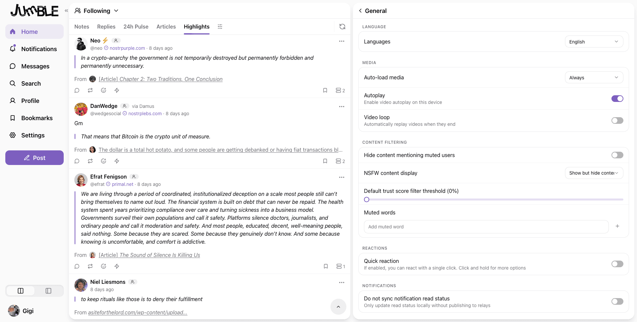Open more options for Niel Liesmons' post
Screen dimensions: 637x322
342,282
